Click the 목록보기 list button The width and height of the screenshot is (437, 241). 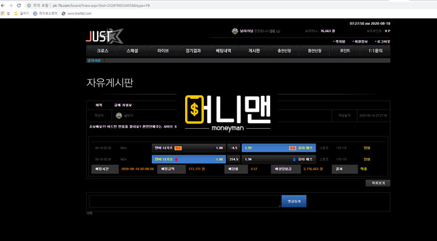tap(378, 183)
